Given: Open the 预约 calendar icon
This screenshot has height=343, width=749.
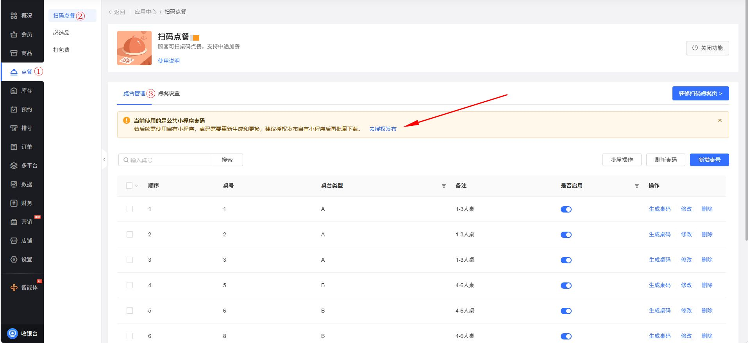Looking at the screenshot, I should click(x=14, y=109).
